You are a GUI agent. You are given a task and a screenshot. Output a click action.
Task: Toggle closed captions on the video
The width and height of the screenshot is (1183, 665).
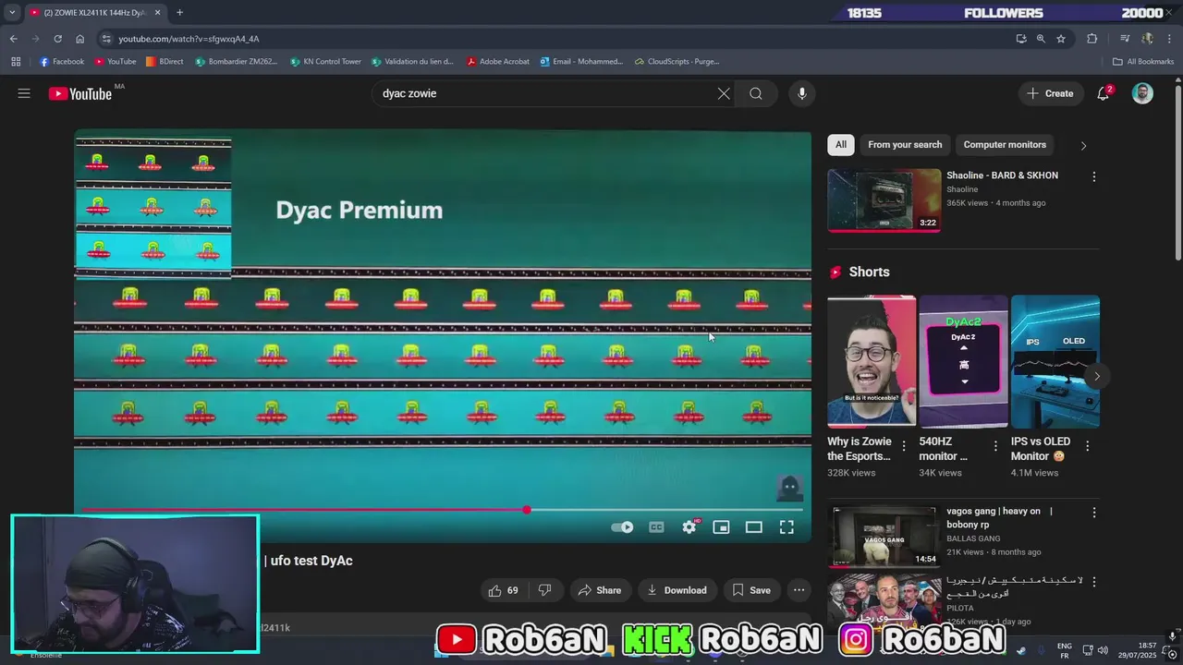click(x=656, y=526)
